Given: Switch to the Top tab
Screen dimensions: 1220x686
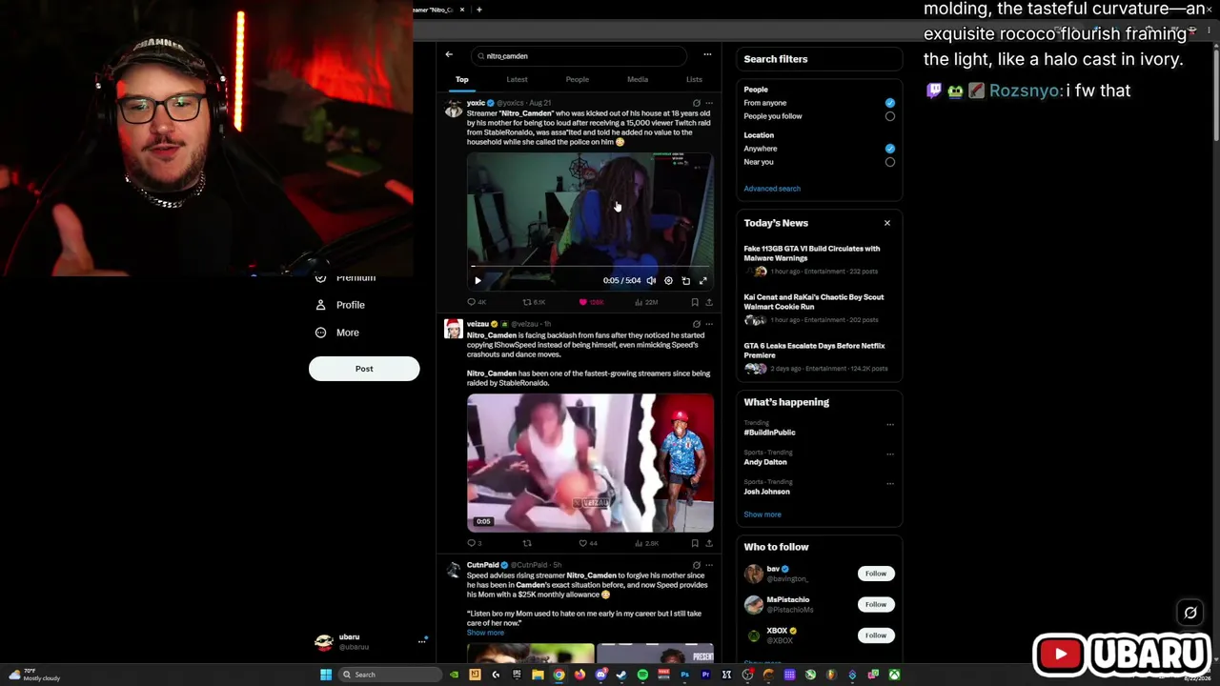Looking at the screenshot, I should 461,79.
